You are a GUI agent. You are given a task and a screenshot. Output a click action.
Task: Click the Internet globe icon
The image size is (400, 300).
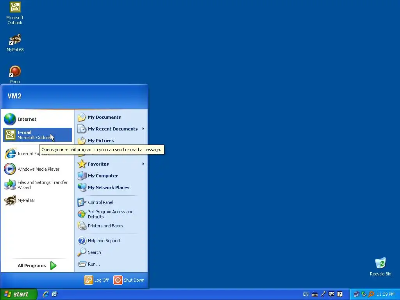point(10,119)
